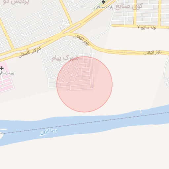The width and height of the screenshot is (169, 169).
Task: Click the رود کارون river label
Action: coord(49,131)
